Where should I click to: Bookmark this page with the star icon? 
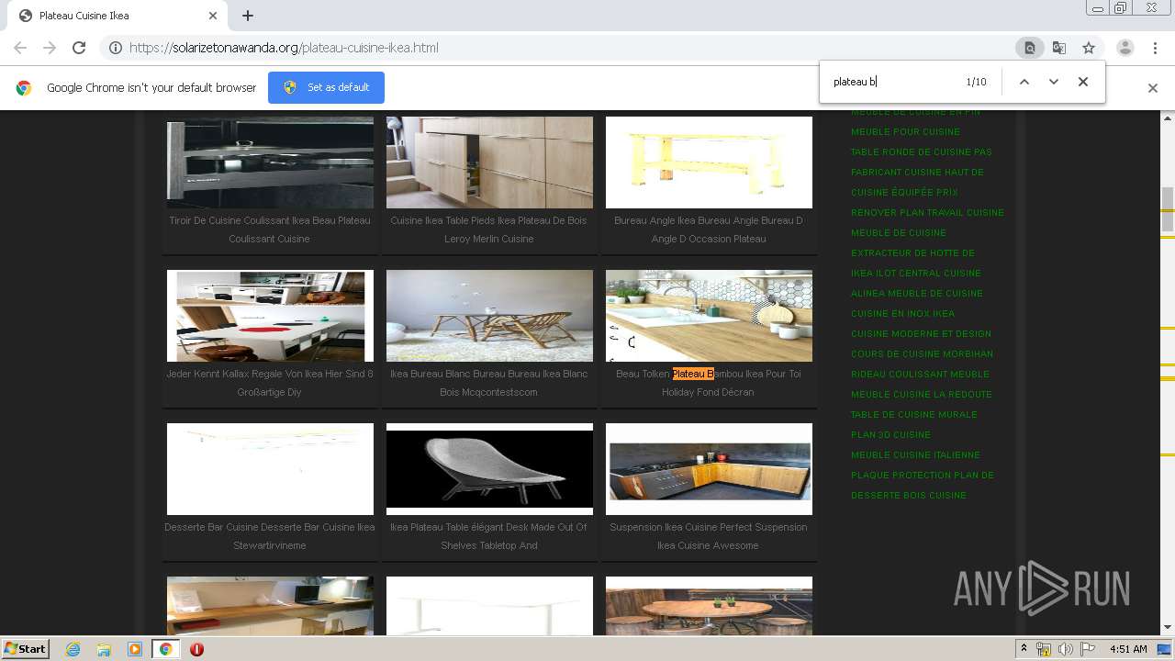[x=1089, y=48]
